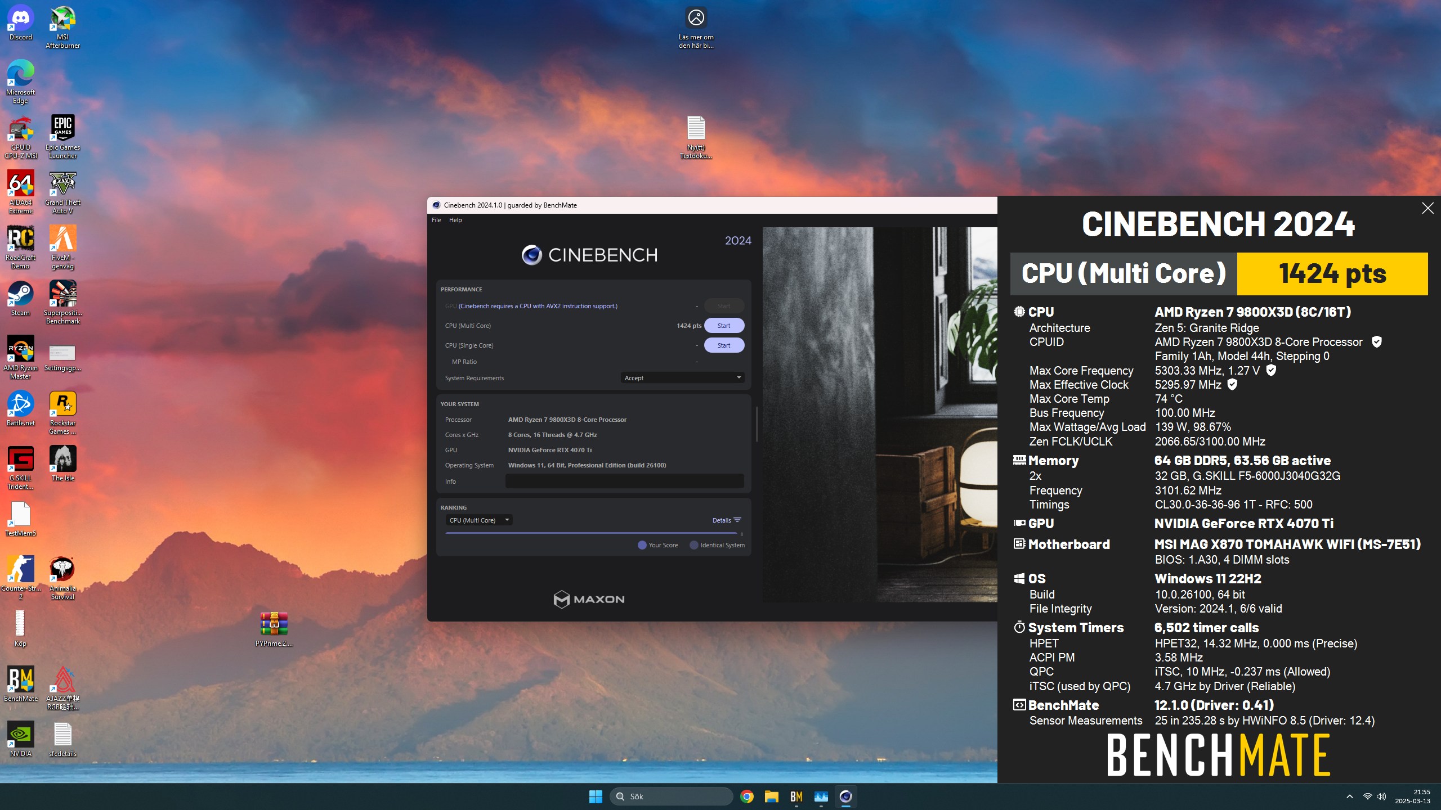Click the Sök taskbar search box
Image resolution: width=1441 pixels, height=810 pixels.
pyautogui.click(x=671, y=796)
